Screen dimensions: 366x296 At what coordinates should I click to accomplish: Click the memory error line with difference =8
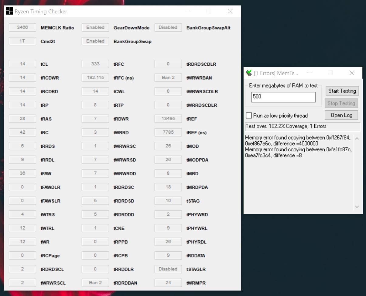[x=298, y=153]
